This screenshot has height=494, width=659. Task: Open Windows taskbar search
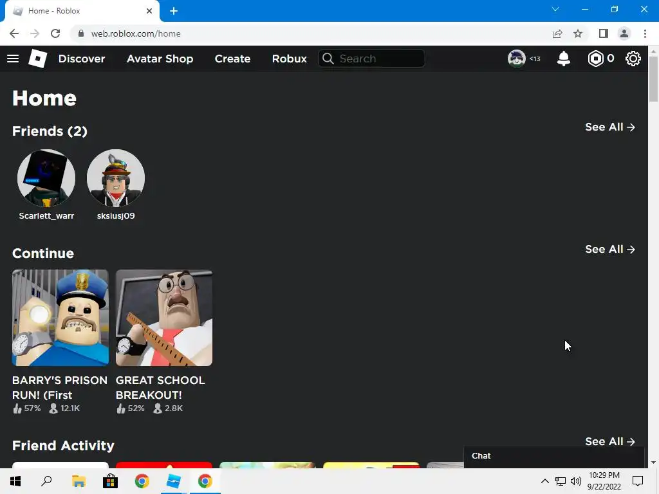point(46,481)
